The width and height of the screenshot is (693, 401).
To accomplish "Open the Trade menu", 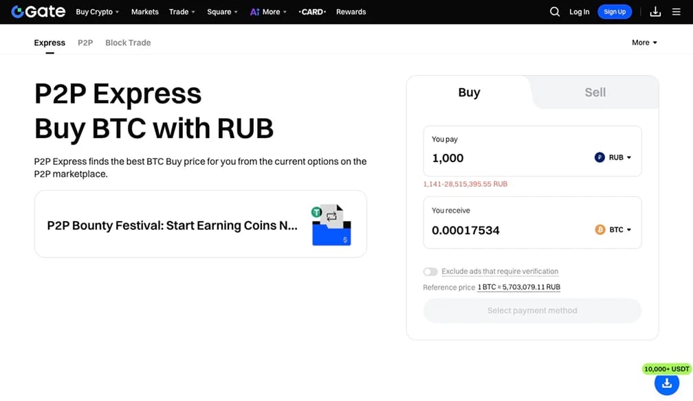I will click(182, 12).
